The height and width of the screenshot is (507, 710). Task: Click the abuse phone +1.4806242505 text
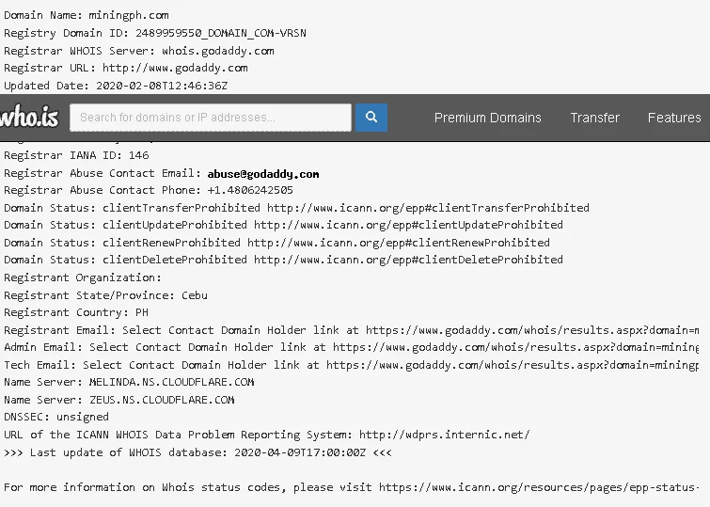click(250, 190)
